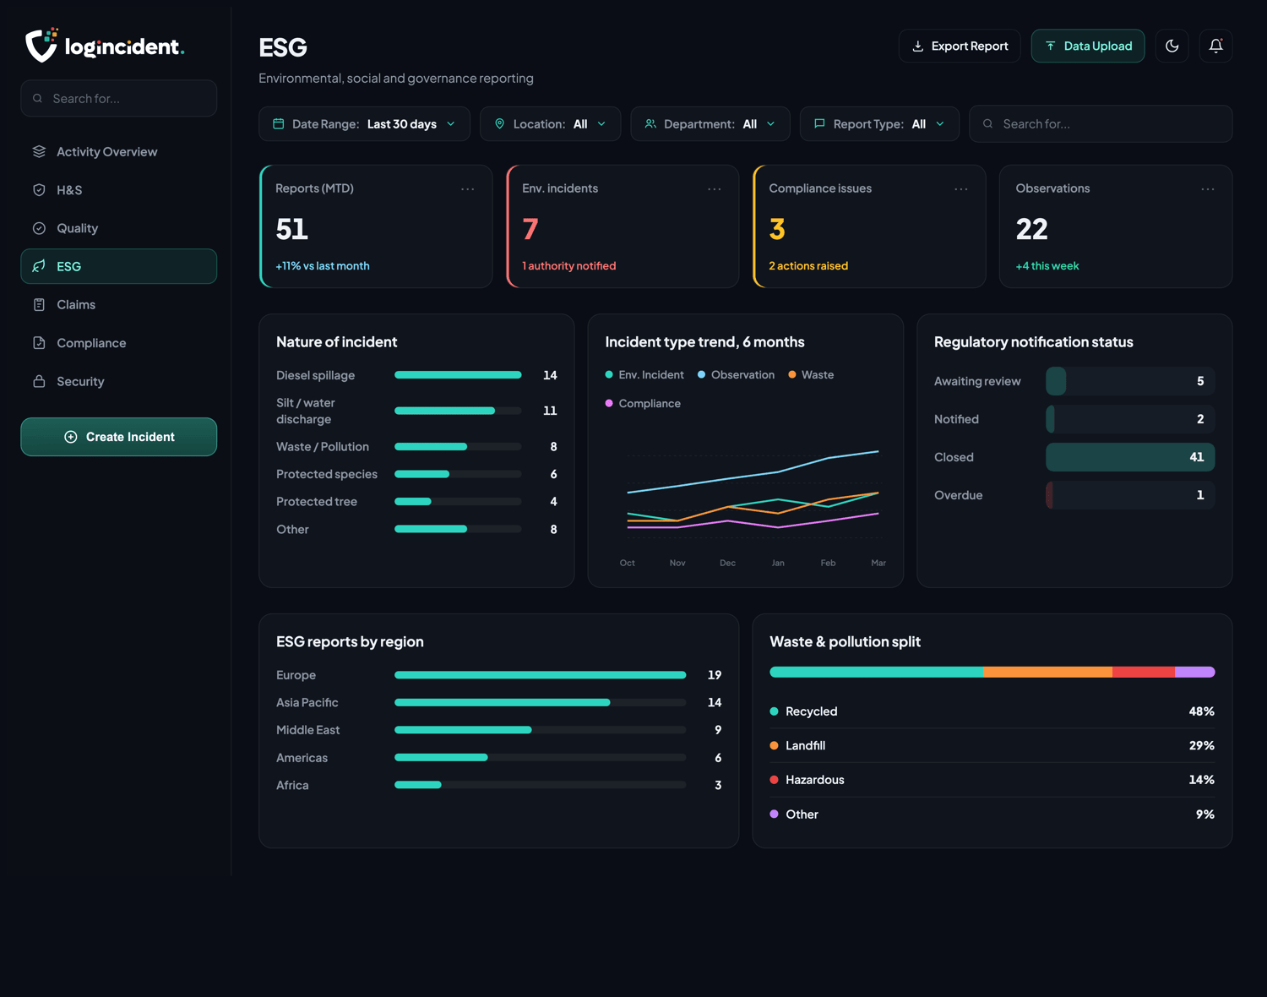Toggle Waste series in trend legend
Viewport: 1267px width, 997px height.
click(x=811, y=375)
